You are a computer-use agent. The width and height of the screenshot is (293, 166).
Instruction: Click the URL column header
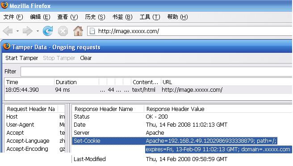point(226,82)
